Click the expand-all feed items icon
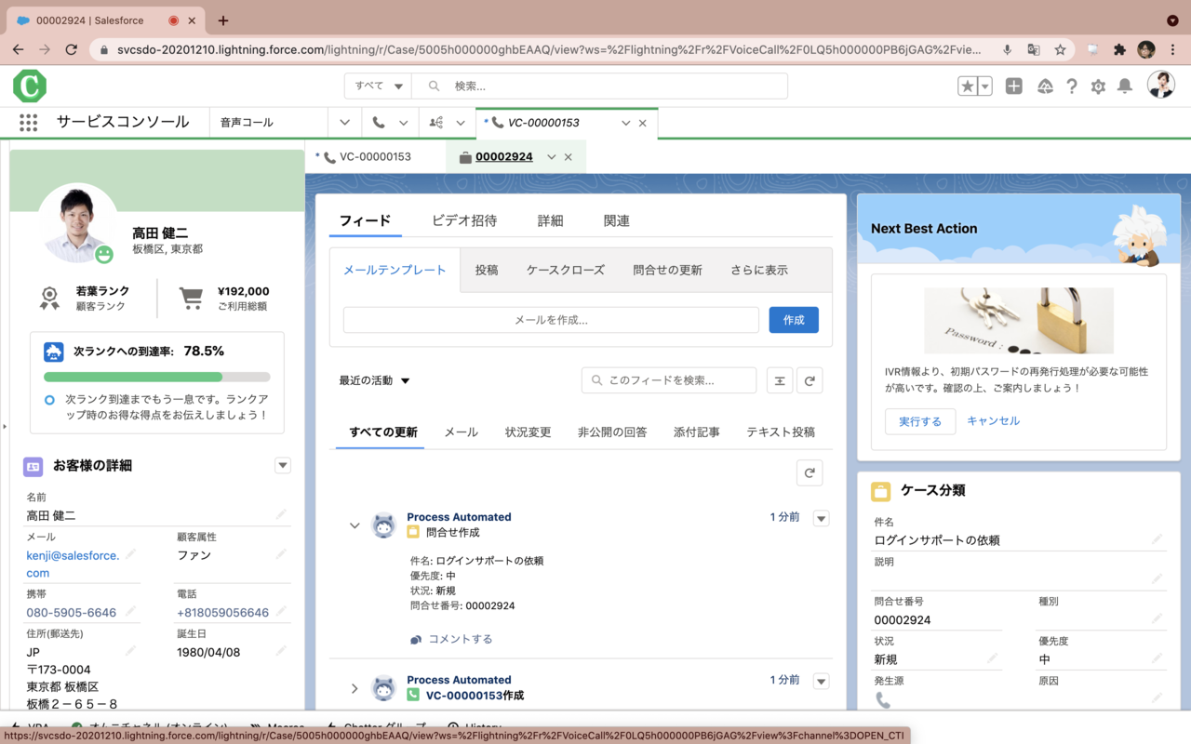Image resolution: width=1191 pixels, height=744 pixels. click(x=780, y=380)
